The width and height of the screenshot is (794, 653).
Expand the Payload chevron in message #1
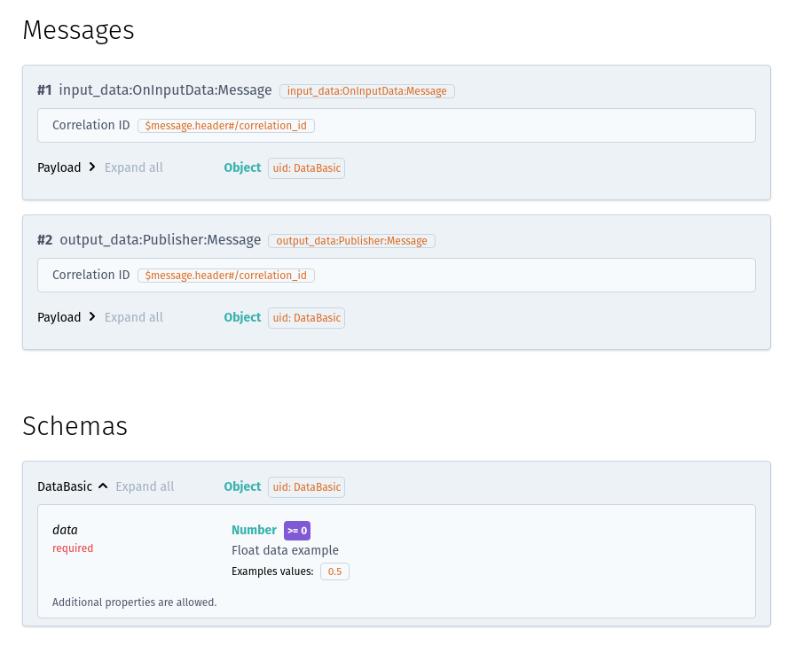pos(92,167)
